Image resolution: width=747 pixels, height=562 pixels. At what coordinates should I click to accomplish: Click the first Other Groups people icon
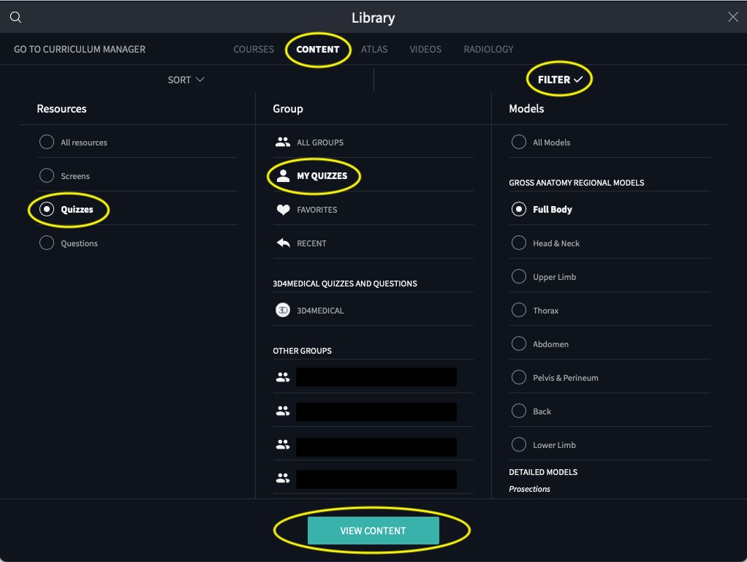283,377
